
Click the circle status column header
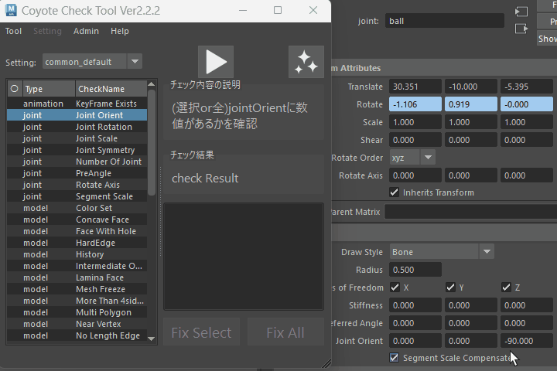14,89
